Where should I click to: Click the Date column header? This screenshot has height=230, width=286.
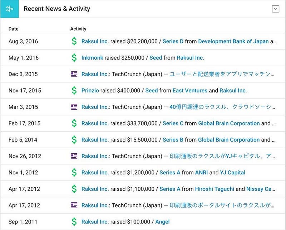(x=14, y=29)
